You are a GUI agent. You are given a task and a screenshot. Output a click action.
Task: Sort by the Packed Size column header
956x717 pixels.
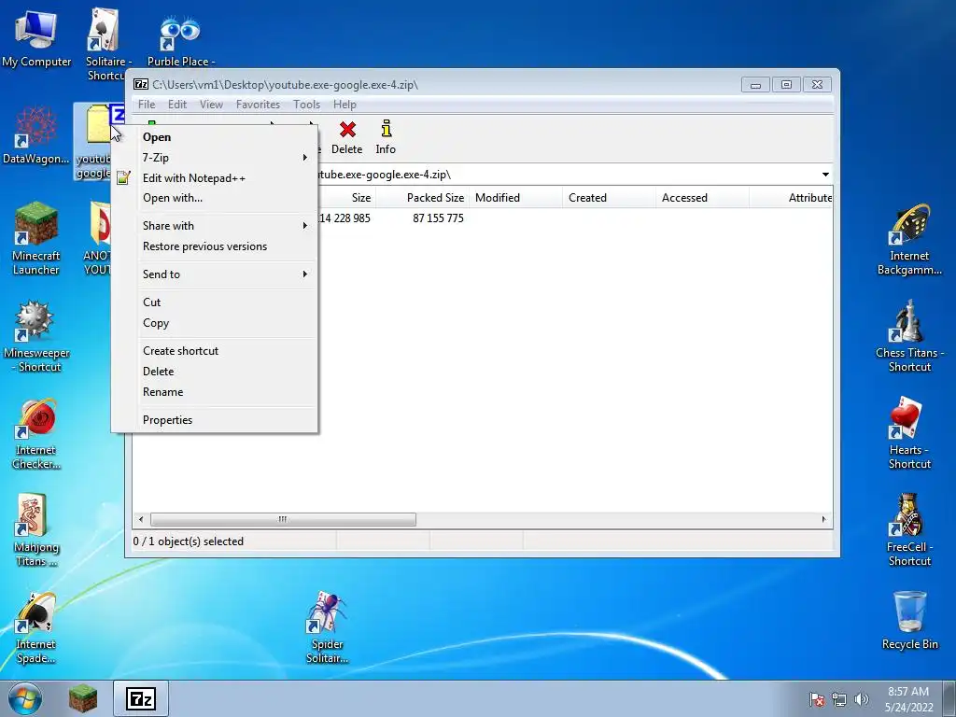pos(423,198)
